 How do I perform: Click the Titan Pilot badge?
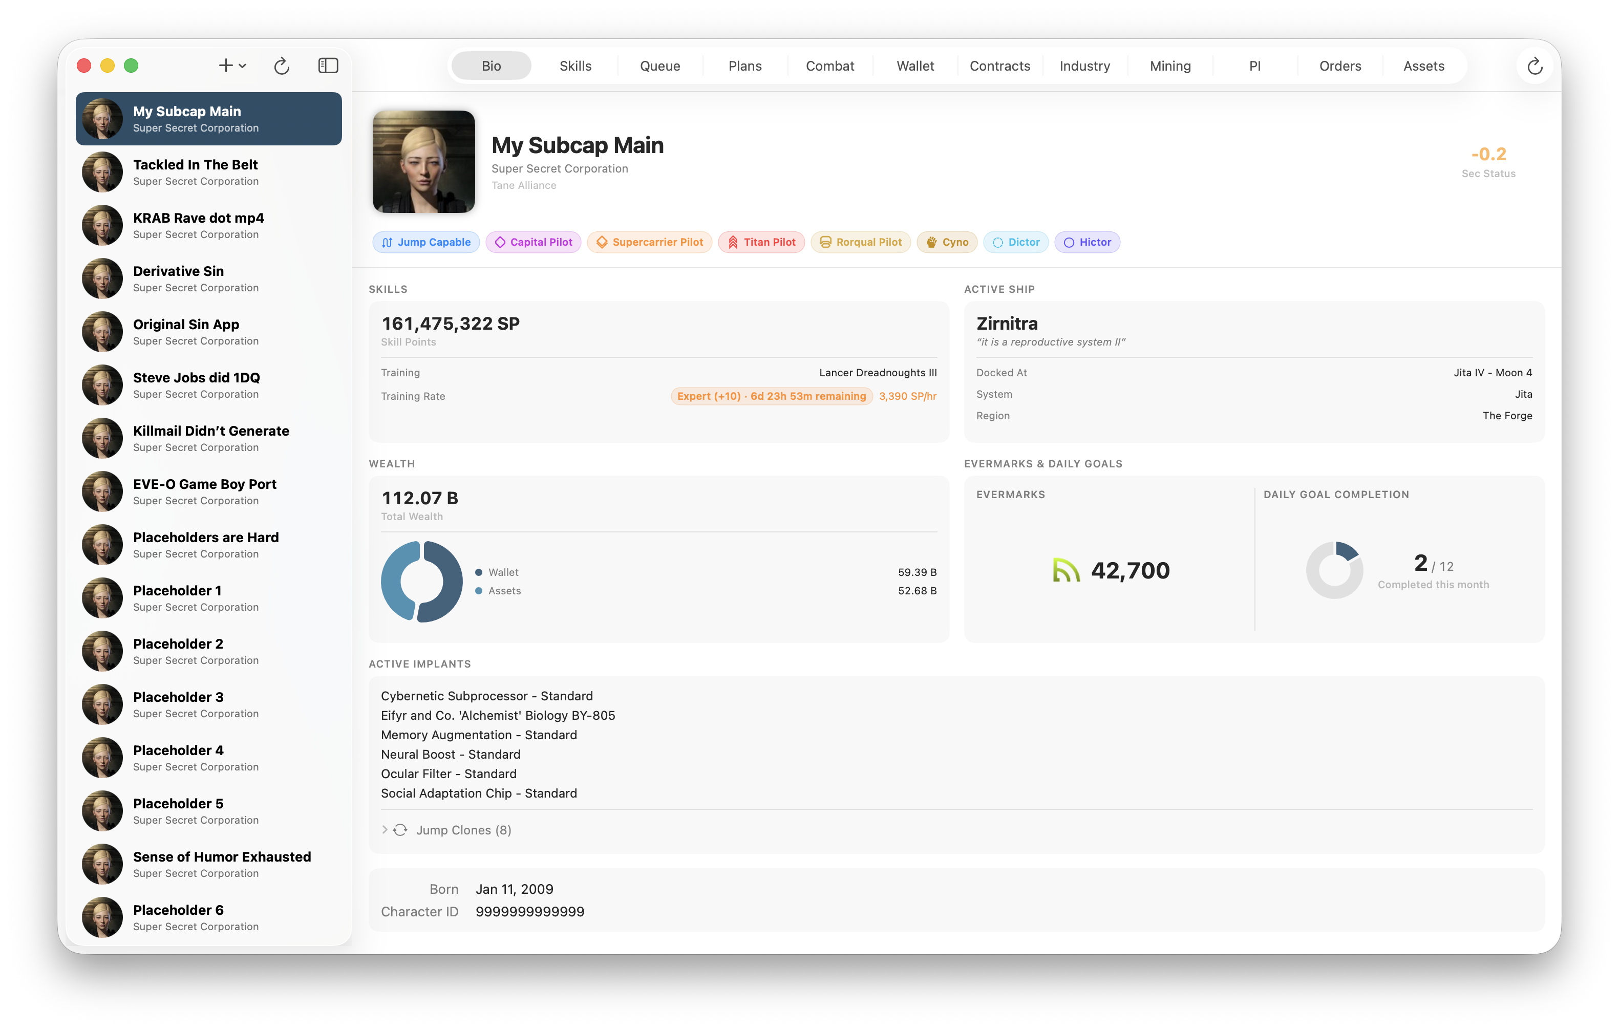[x=761, y=242]
